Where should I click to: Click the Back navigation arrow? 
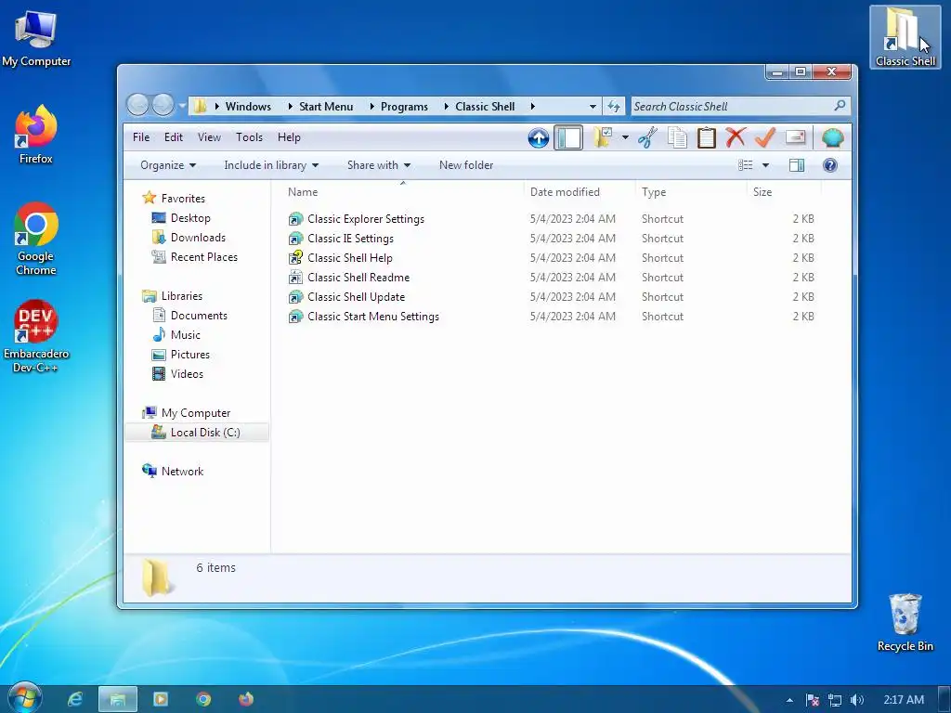coord(137,106)
